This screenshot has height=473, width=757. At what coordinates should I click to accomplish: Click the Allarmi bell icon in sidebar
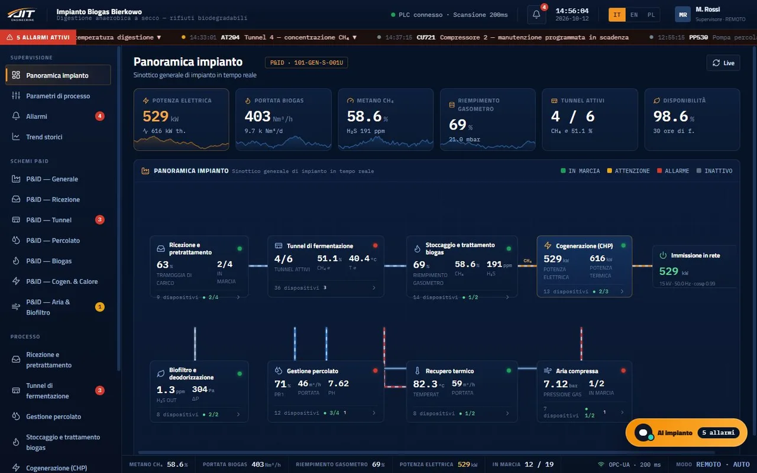(16, 116)
